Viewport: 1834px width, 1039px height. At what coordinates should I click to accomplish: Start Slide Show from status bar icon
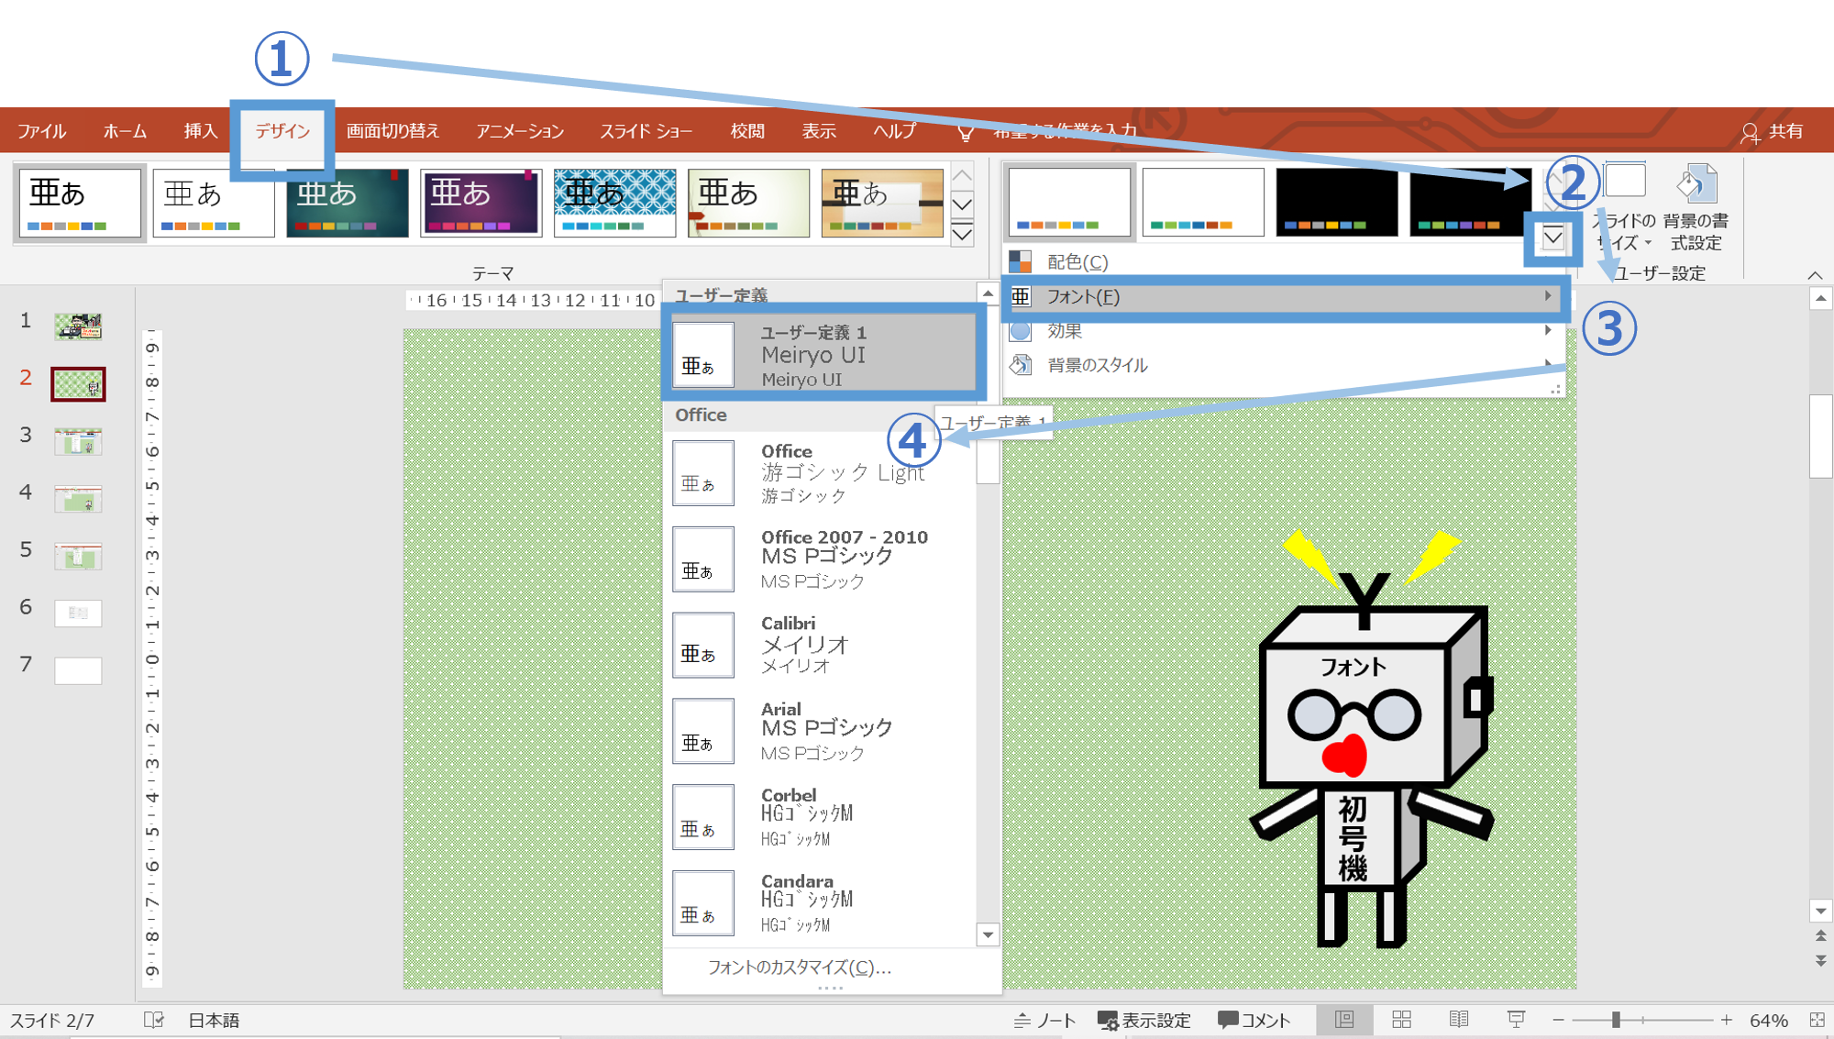[x=1516, y=1020]
